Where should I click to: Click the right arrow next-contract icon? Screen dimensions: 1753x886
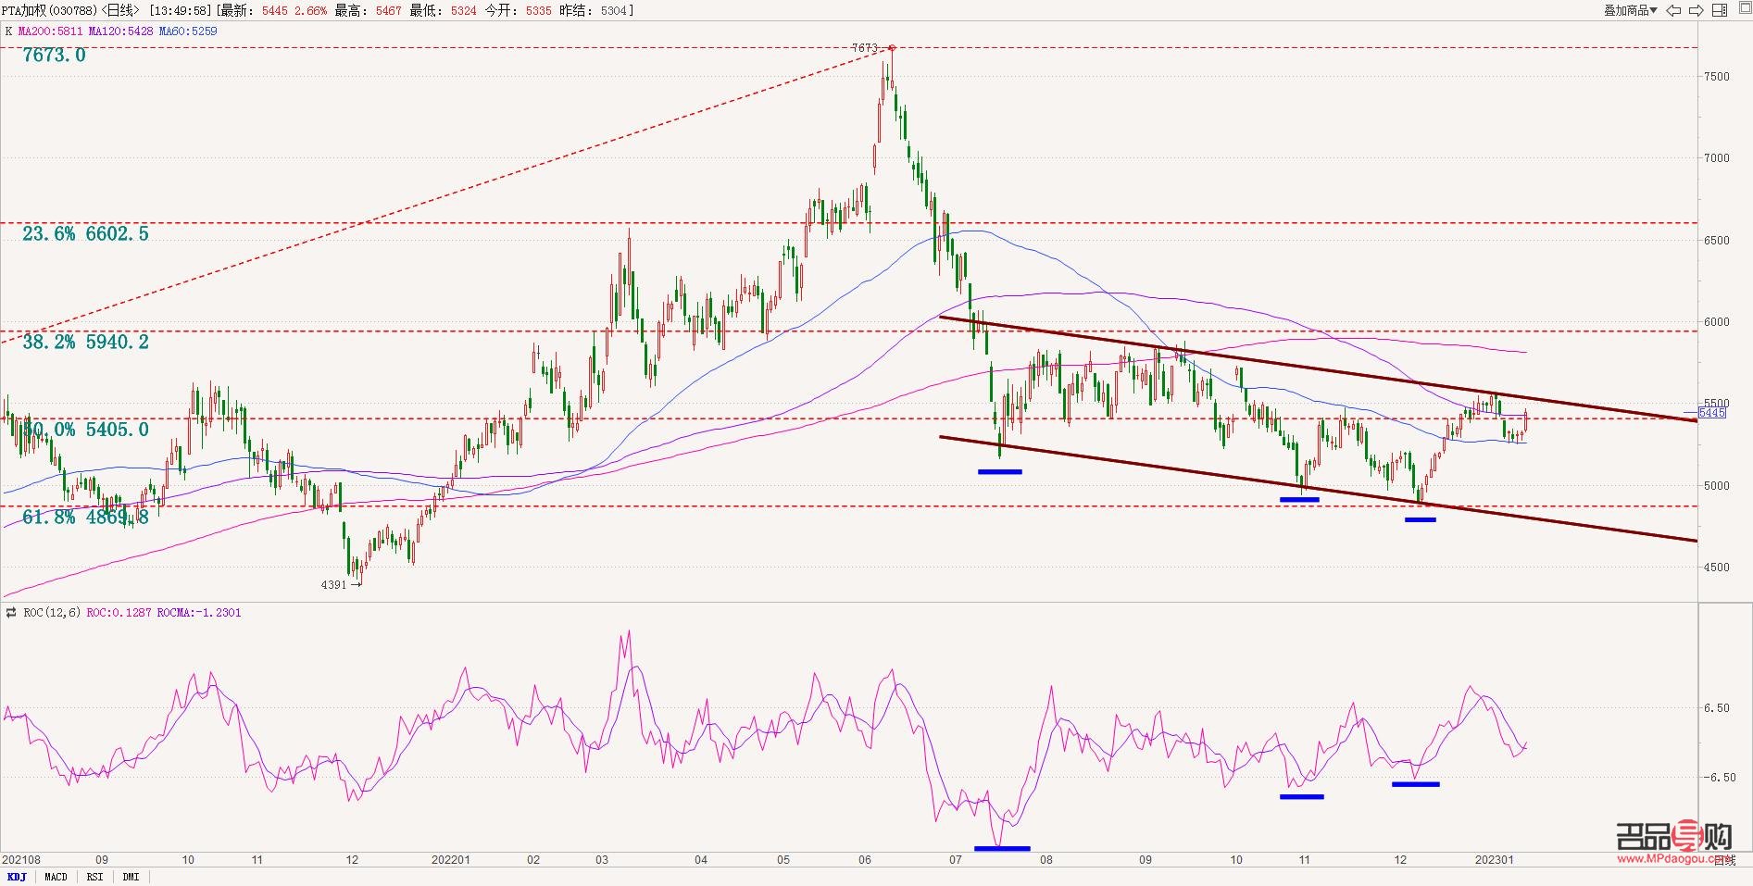click(1697, 10)
